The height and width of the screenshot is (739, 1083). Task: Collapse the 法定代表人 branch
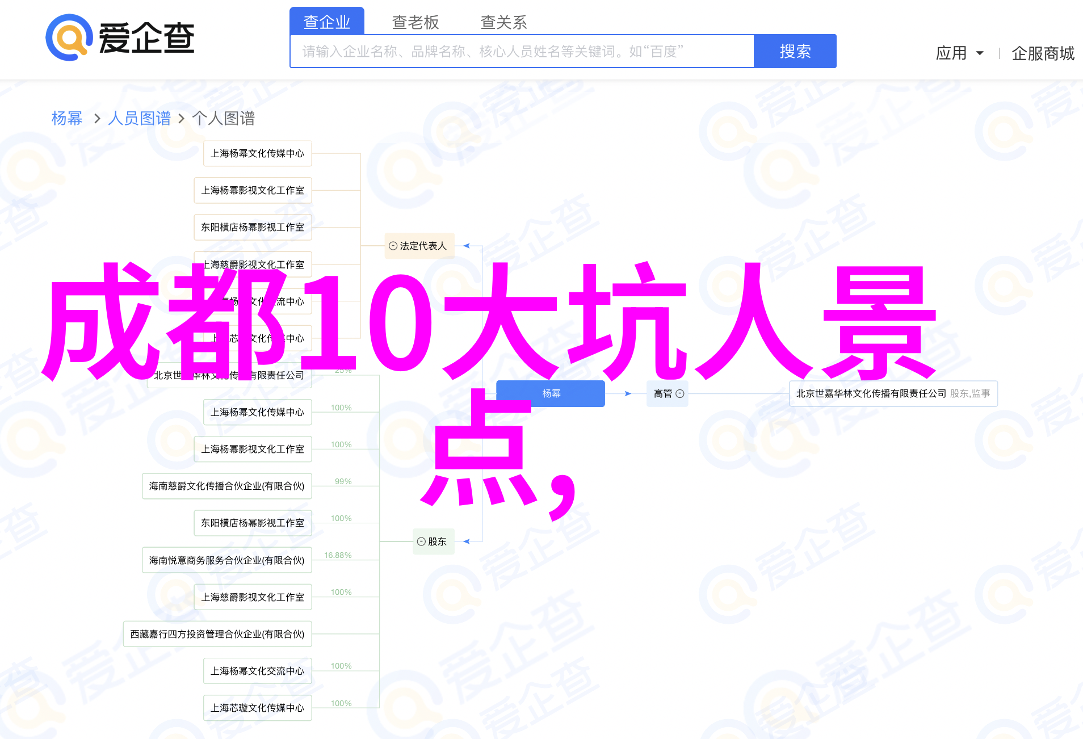tap(393, 246)
